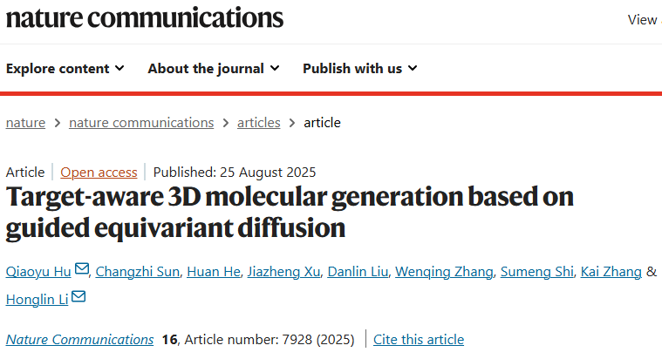Open the nature communications breadcrumb link

point(141,123)
